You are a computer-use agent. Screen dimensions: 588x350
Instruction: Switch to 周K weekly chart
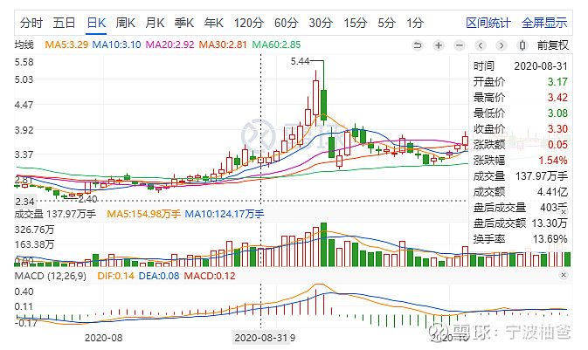126,23
